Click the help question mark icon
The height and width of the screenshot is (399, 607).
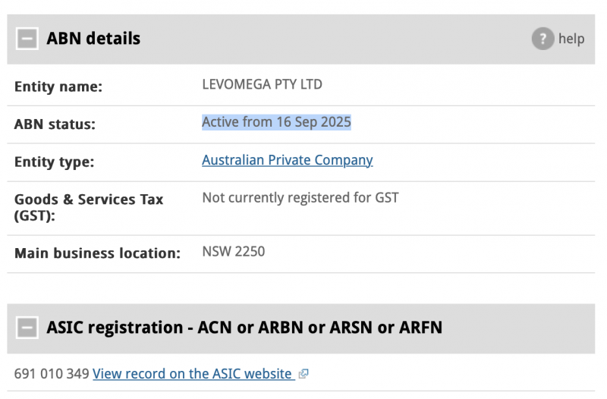tap(543, 39)
